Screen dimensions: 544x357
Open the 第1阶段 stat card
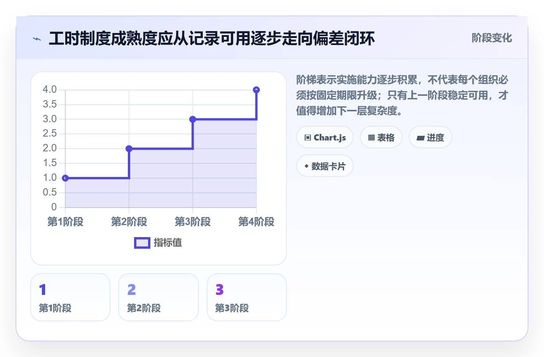click(x=70, y=297)
